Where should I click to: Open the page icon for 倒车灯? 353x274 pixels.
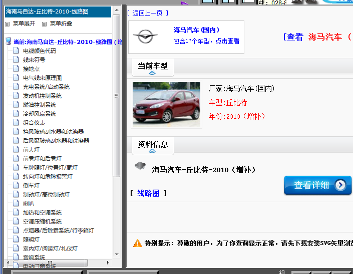point(16,185)
